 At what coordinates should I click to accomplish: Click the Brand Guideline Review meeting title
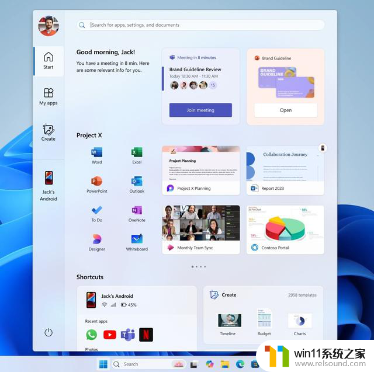(x=195, y=69)
